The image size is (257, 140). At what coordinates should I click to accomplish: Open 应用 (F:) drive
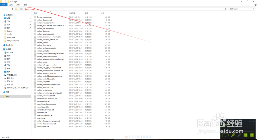(x=10, y=85)
